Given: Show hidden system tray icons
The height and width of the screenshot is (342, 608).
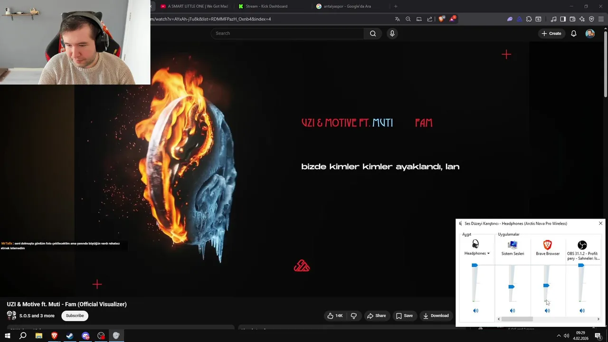Looking at the screenshot, I should [559, 336].
